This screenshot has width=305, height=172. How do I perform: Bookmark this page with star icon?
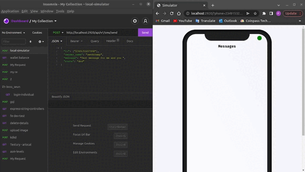point(255,13)
